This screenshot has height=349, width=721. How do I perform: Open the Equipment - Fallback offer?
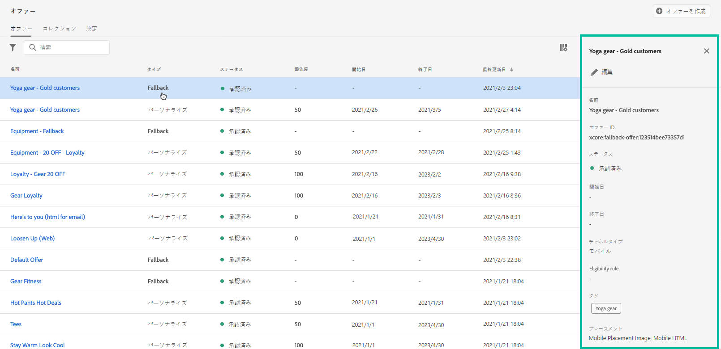click(x=37, y=131)
